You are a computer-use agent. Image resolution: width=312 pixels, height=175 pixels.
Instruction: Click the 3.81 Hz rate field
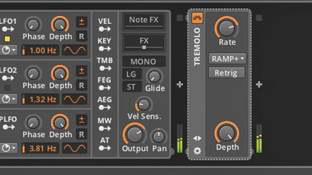pyautogui.click(x=41, y=148)
